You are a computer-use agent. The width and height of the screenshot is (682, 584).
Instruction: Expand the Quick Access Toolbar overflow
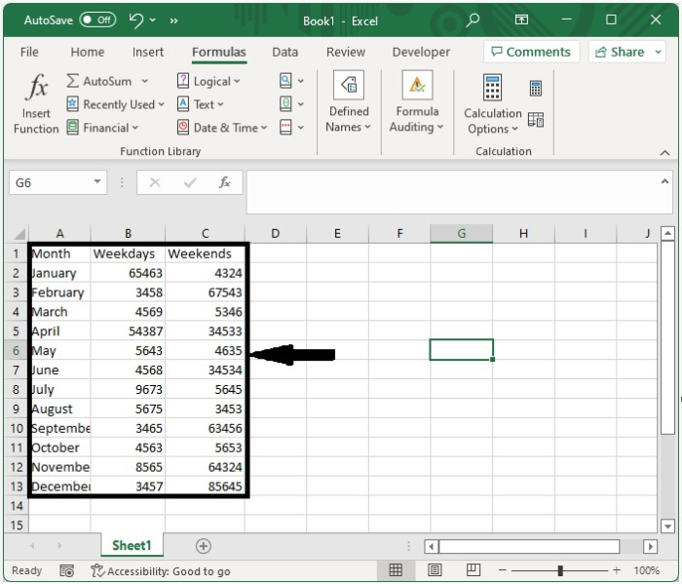tap(174, 20)
